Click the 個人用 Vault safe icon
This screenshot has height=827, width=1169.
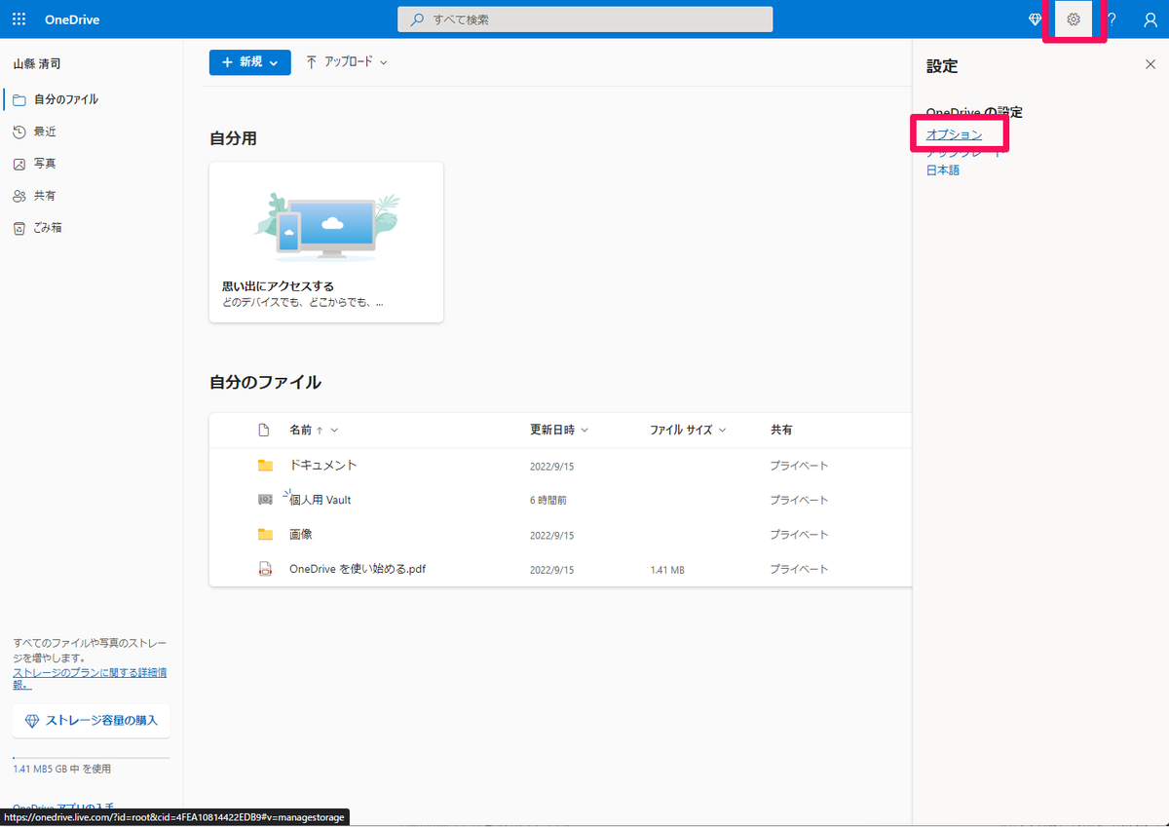tap(265, 500)
